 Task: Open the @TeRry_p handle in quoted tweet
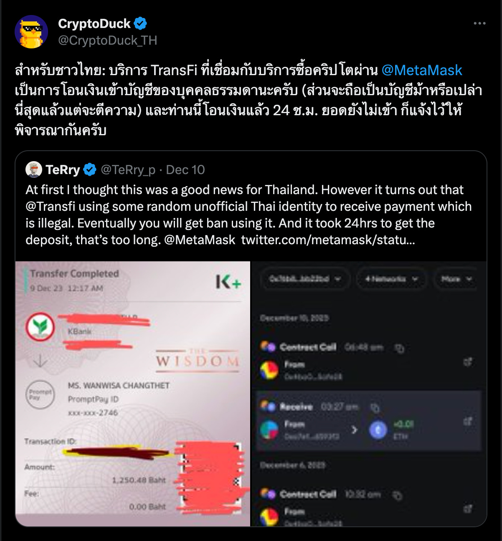point(128,169)
